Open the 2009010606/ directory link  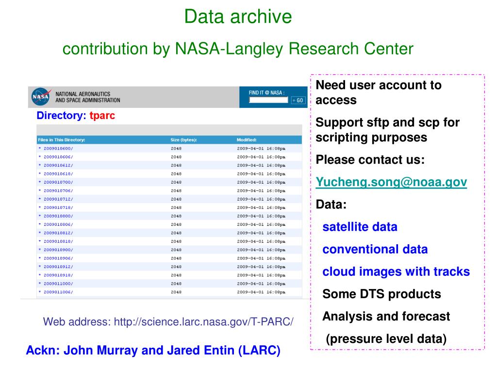[58, 157]
